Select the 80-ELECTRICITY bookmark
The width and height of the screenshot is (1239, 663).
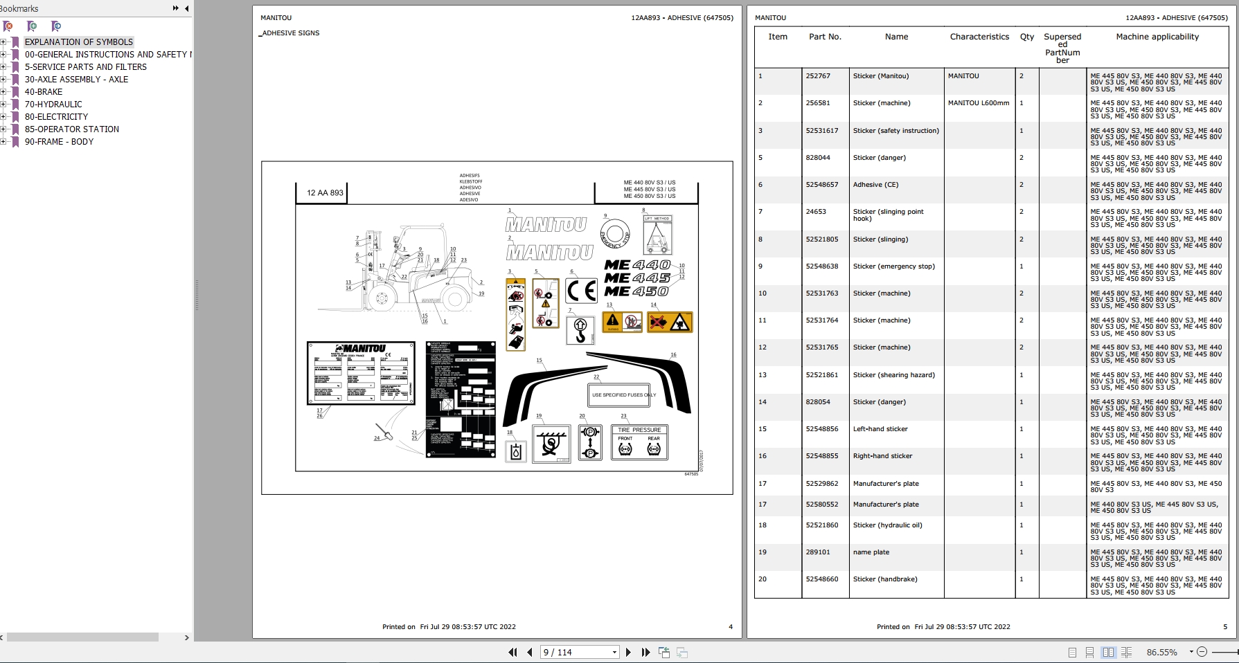click(56, 117)
